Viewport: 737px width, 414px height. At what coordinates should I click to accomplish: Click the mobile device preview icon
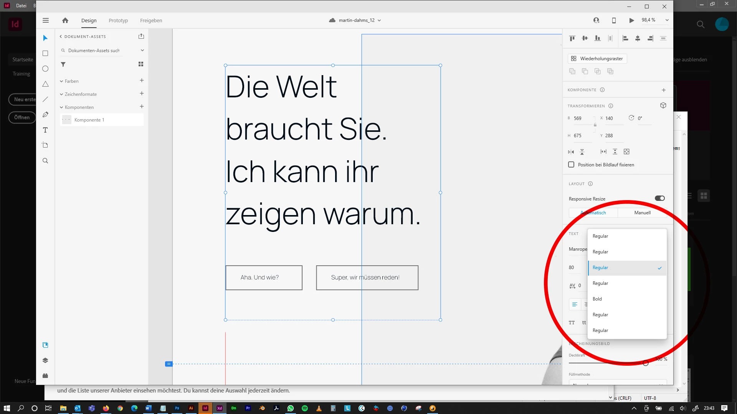614,20
